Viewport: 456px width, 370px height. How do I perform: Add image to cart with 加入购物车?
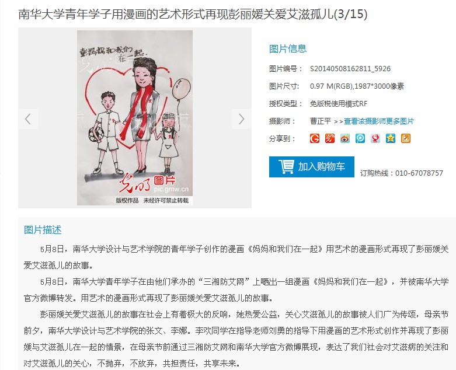pos(311,167)
